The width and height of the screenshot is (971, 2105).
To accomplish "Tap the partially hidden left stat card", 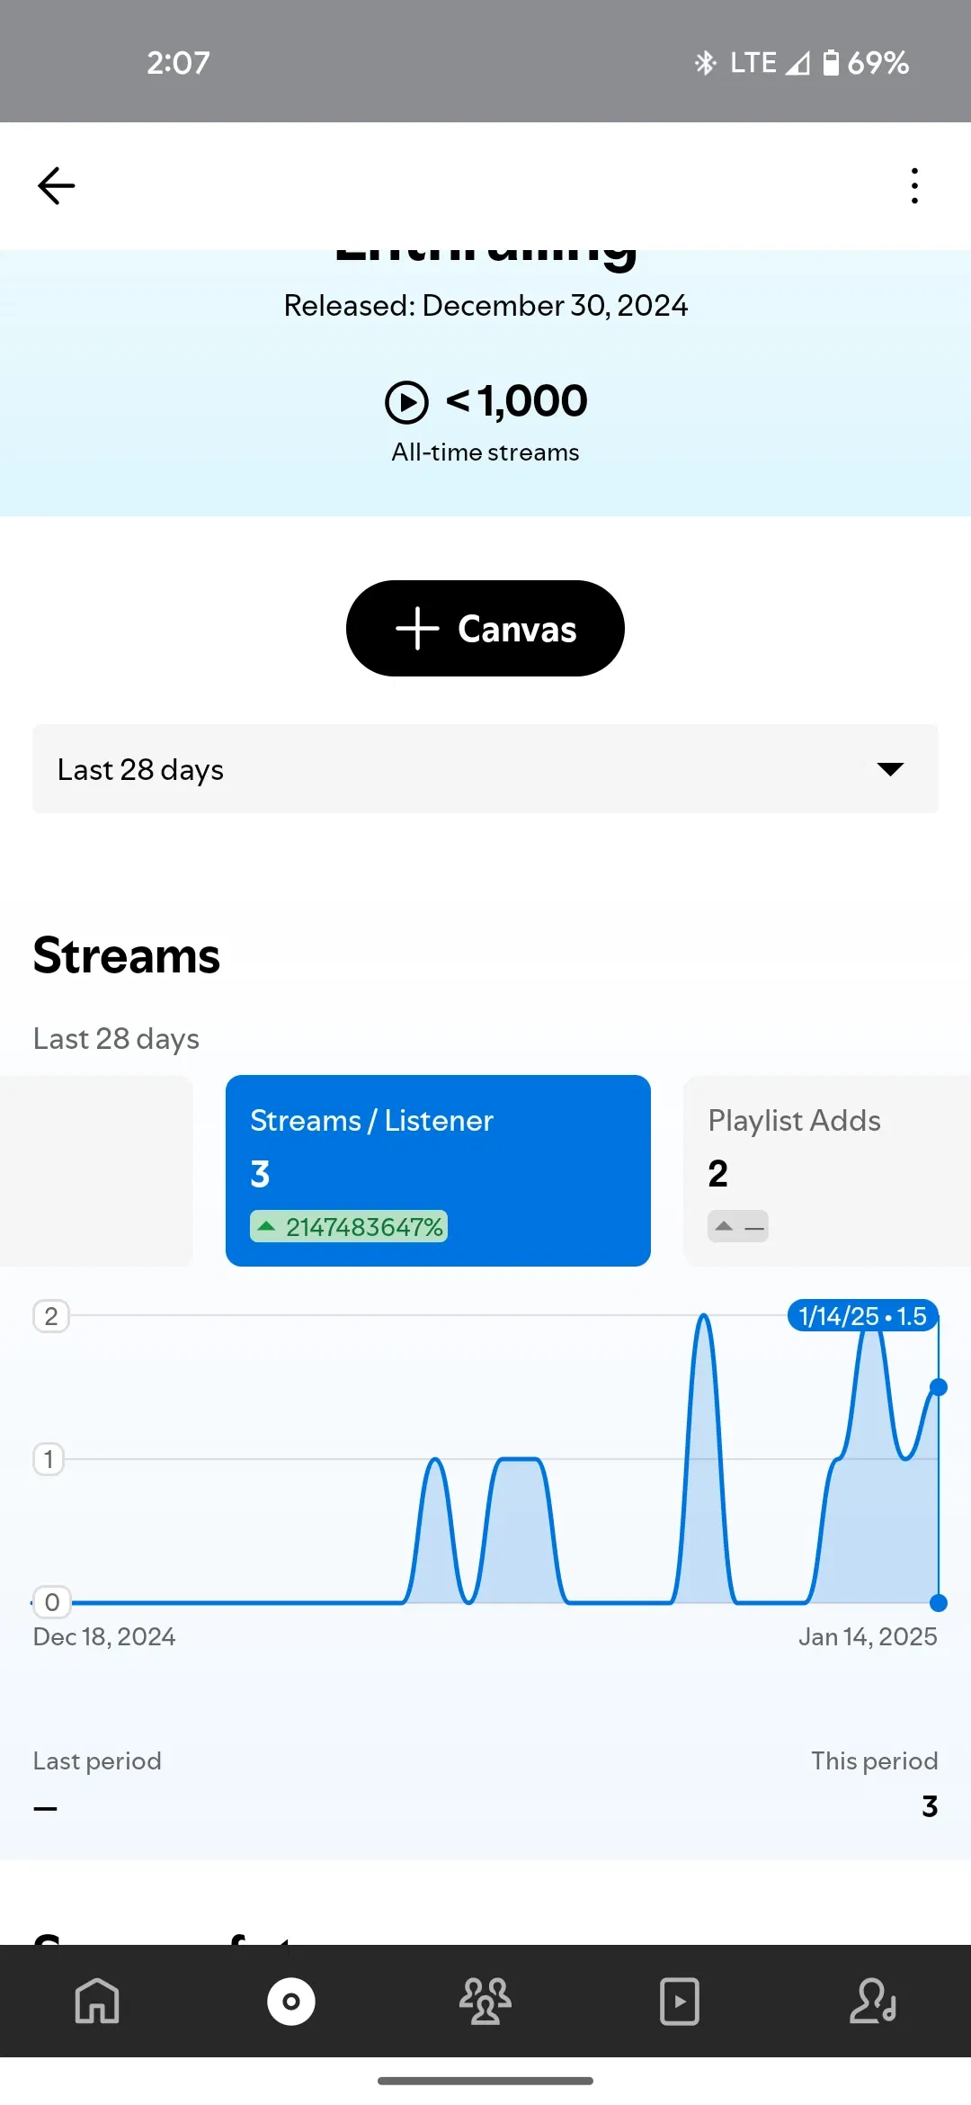I will 96,1170.
